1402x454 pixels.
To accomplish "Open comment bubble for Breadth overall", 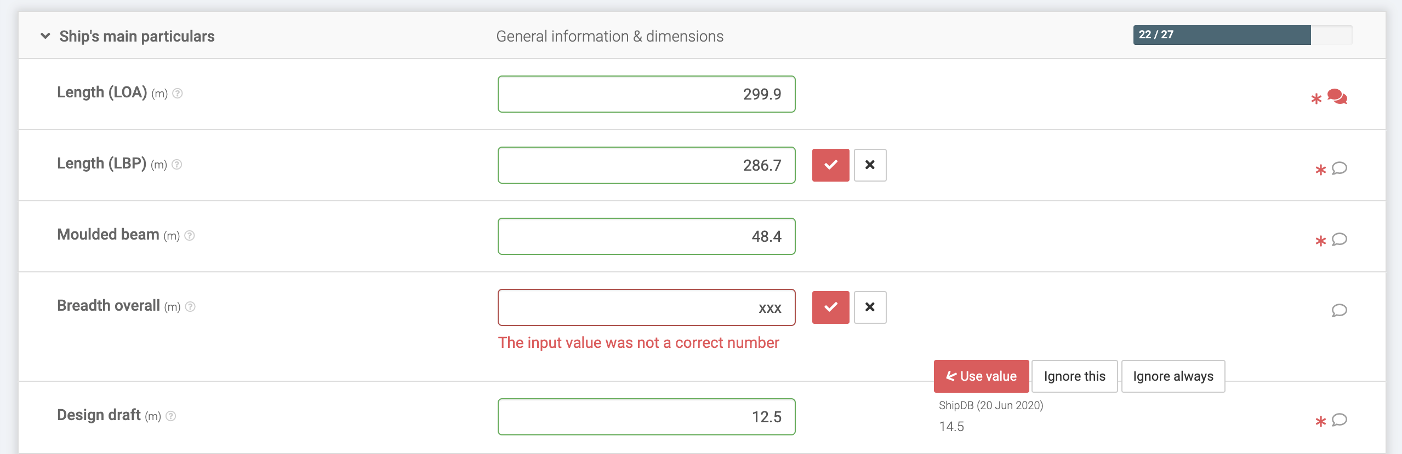I will (1339, 310).
